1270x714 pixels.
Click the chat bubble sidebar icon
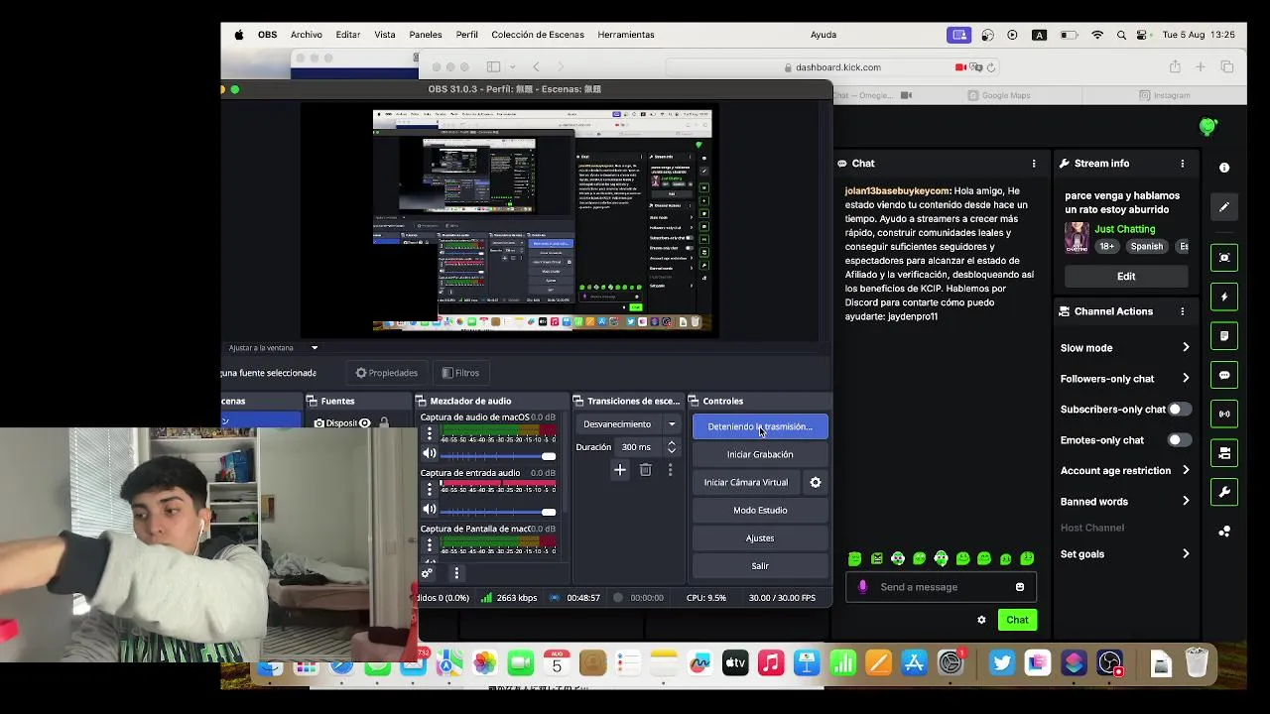1224,375
